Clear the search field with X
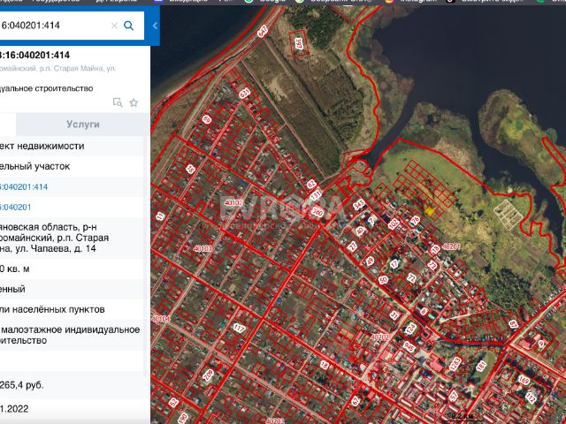This screenshot has height=424, width=566. point(114,26)
